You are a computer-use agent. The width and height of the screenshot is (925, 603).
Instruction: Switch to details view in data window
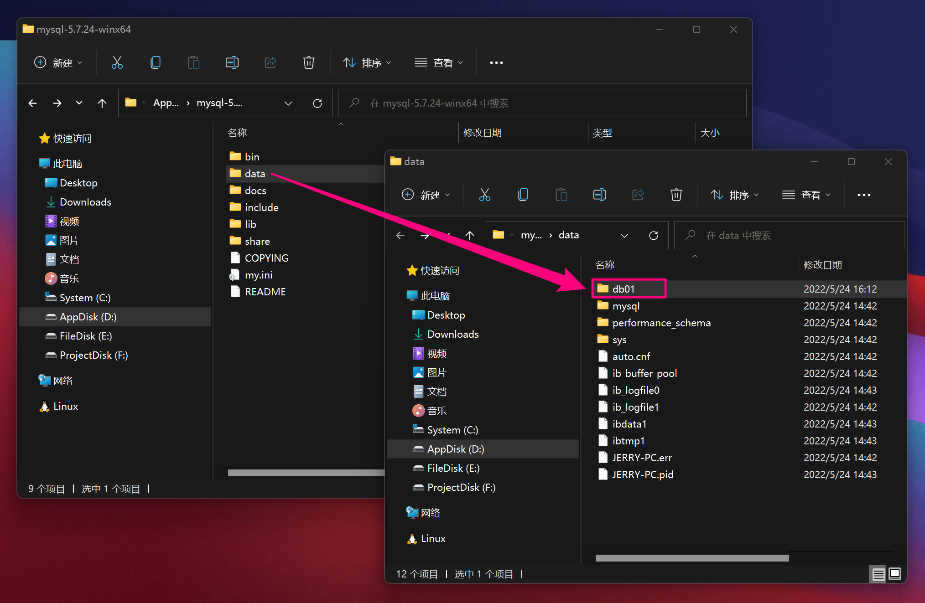pyautogui.click(x=878, y=574)
